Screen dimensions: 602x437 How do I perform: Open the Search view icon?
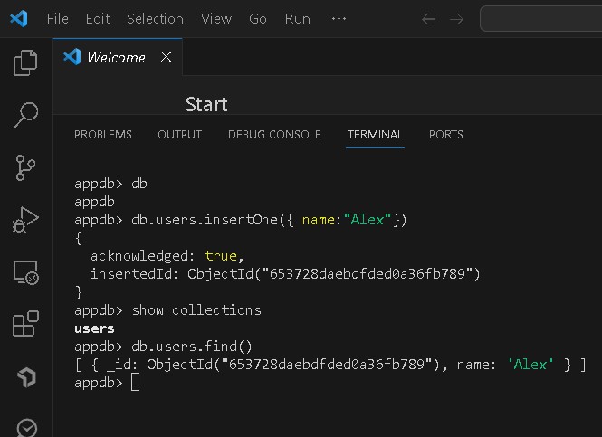(x=25, y=115)
